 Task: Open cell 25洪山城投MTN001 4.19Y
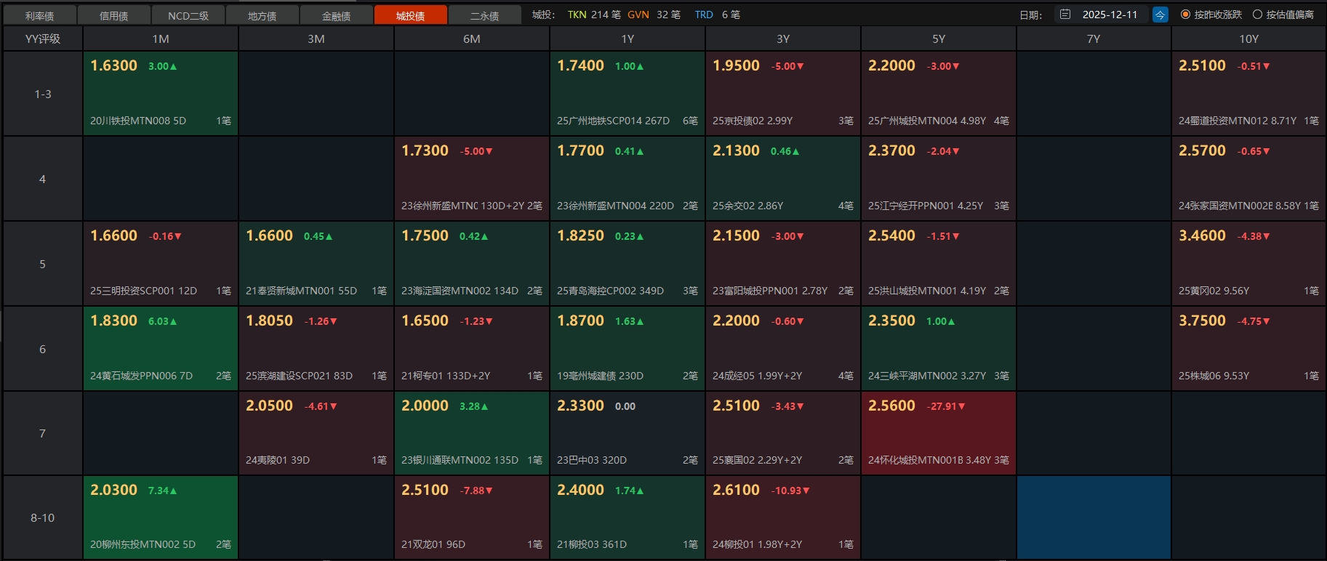pyautogui.click(x=939, y=264)
